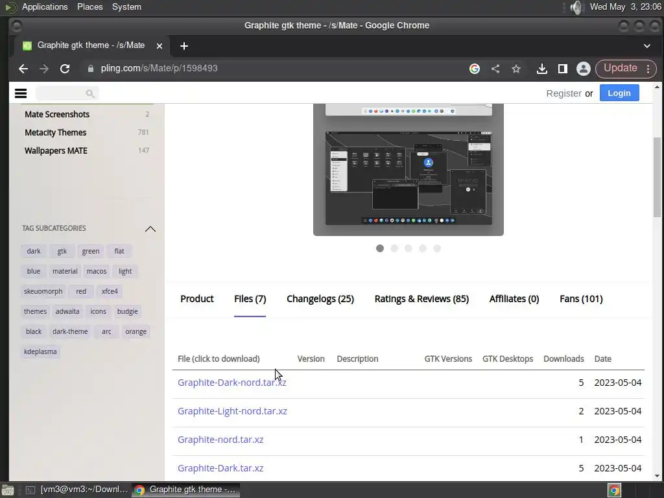Click the volume speaker icon
664x498 pixels.
[x=576, y=7]
